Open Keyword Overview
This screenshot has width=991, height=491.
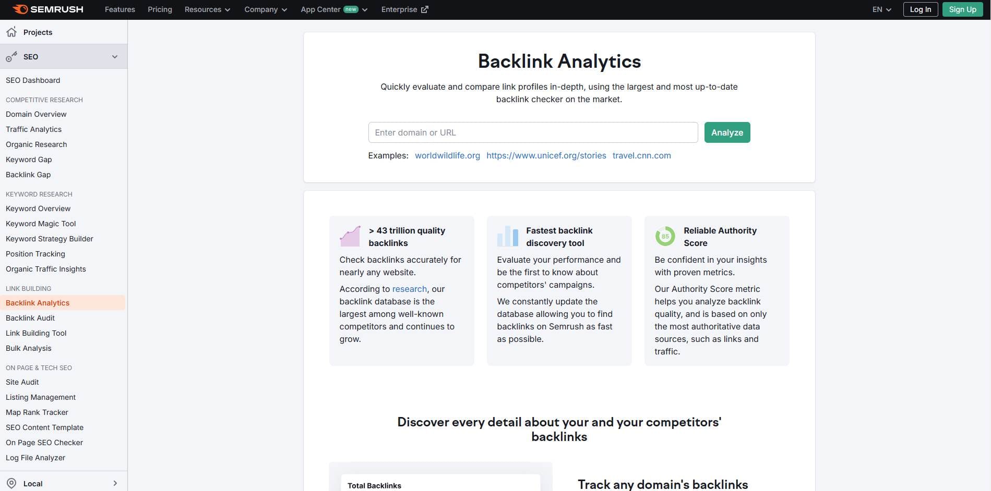click(x=38, y=208)
